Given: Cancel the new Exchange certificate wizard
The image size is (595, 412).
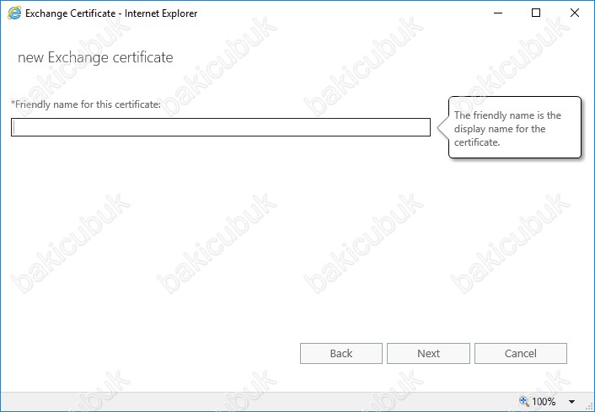Looking at the screenshot, I should pyautogui.click(x=521, y=354).
